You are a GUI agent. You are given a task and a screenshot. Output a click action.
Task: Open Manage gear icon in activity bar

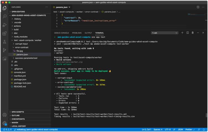click(x=4, y=123)
